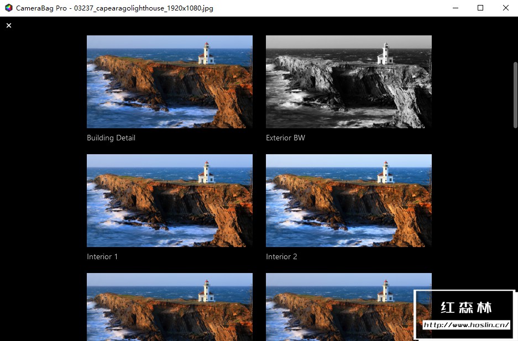Pick the thumbnail directly below Interior 1
This screenshot has height=341, width=518.
point(170,307)
